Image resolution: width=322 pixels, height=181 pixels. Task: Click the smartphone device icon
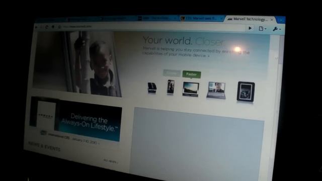pos(171,87)
